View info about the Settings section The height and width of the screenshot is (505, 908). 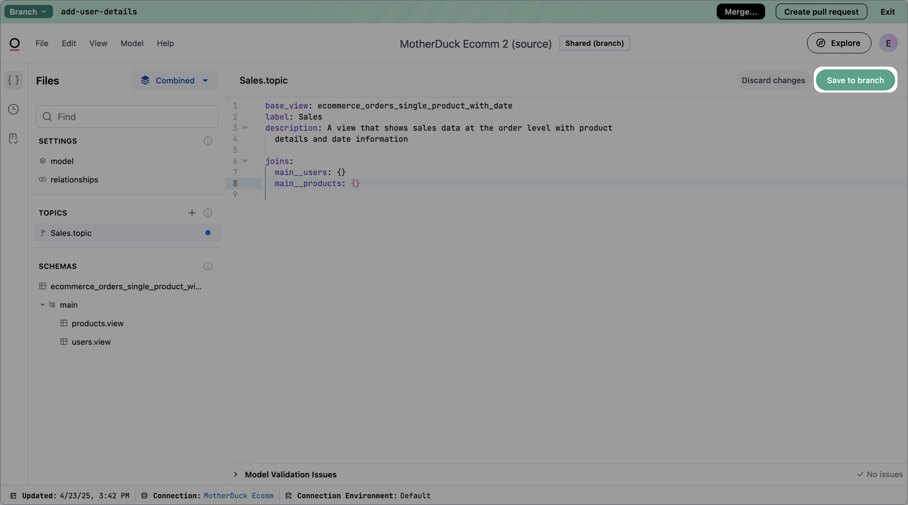[x=207, y=141]
